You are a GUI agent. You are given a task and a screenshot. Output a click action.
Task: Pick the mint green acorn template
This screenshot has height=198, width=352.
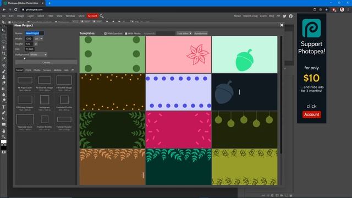pyautogui.click(x=245, y=54)
